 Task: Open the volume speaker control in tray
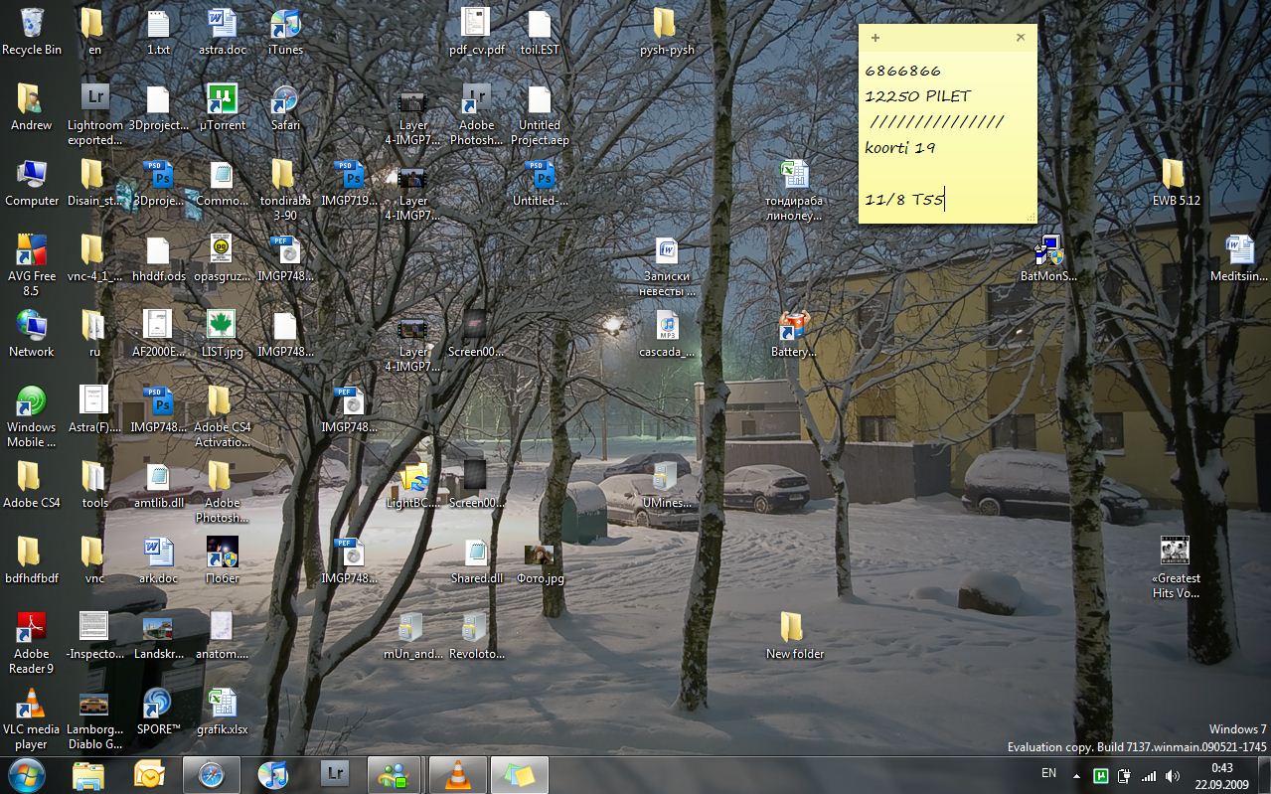coord(1173,776)
